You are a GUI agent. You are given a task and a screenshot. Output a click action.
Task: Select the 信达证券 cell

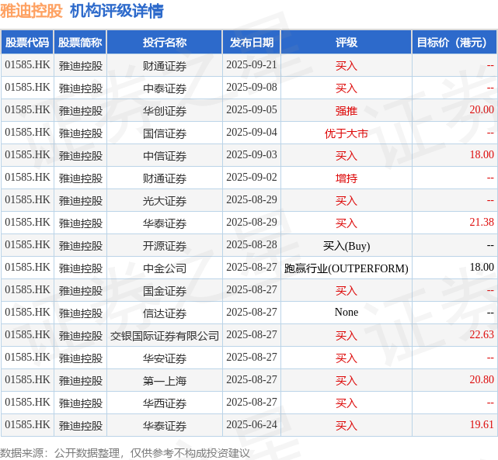click(165, 313)
